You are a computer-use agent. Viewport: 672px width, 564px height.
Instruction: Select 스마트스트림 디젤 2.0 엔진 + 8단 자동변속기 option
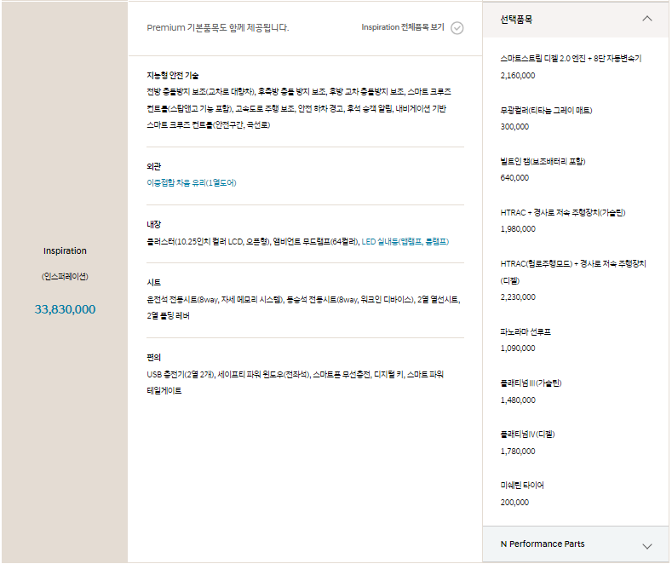pyautogui.click(x=571, y=59)
